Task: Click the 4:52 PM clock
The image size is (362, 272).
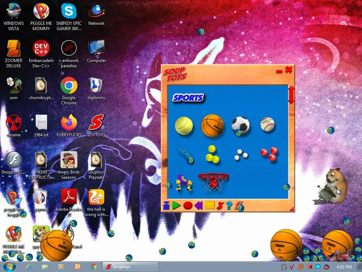Action: point(344,267)
